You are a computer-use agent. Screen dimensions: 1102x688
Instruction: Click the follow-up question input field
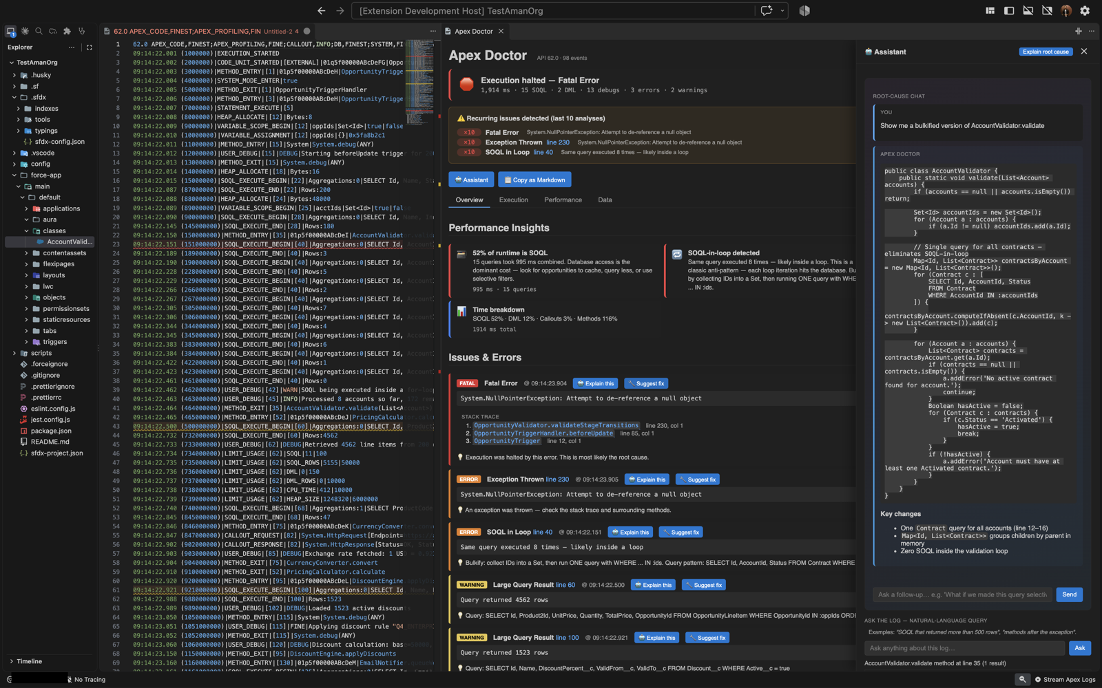pyautogui.click(x=962, y=594)
